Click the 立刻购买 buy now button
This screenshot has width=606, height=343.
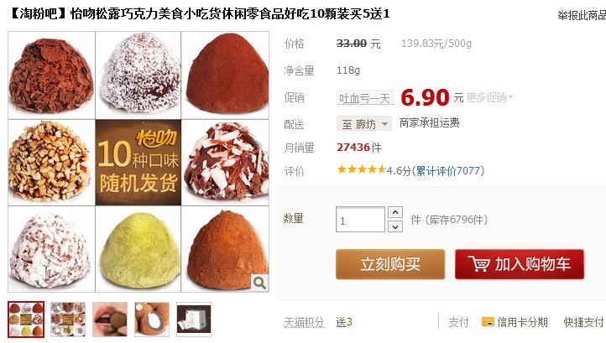point(390,264)
